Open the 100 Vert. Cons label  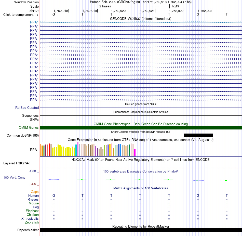(14, 177)
